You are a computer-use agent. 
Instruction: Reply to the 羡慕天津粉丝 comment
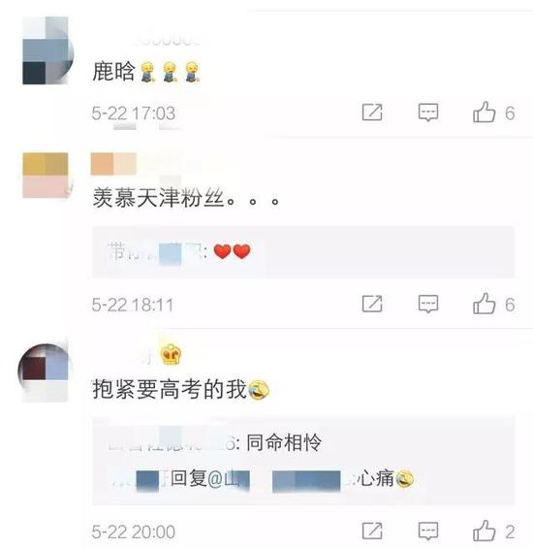[x=428, y=304]
